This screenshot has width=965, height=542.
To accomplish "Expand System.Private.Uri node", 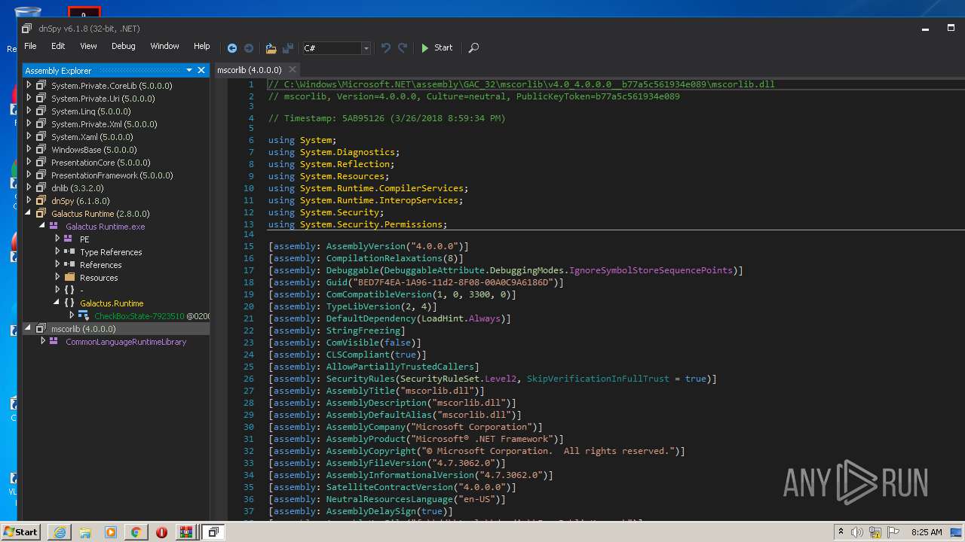I will (x=29, y=98).
